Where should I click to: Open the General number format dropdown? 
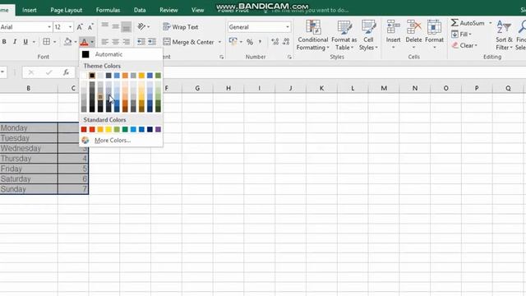tap(288, 27)
